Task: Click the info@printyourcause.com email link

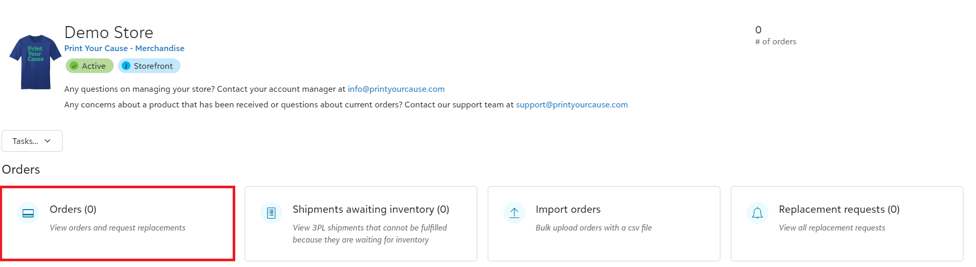Action: (x=396, y=89)
